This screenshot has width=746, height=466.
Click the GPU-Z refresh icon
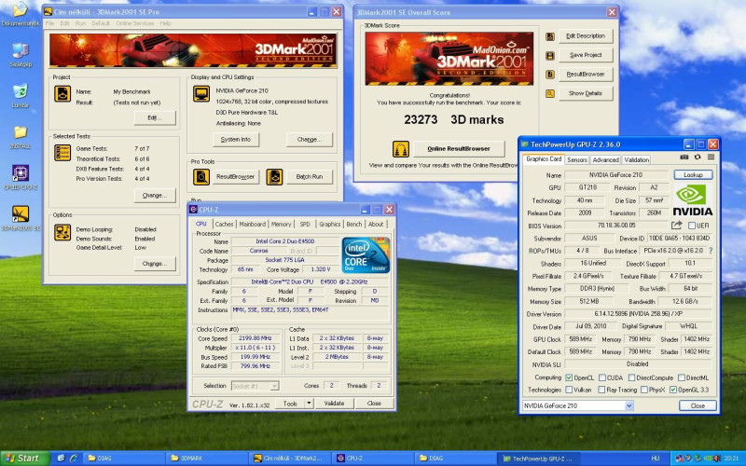click(698, 157)
